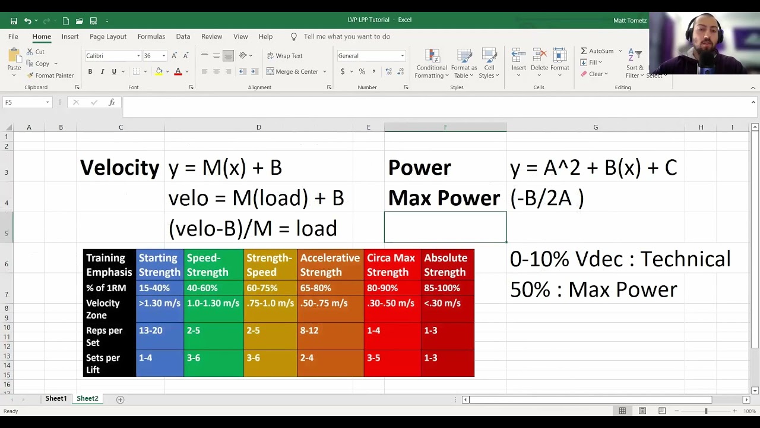Increase font size with the large A icon
Viewport: 760px width, 428px height.
(174, 55)
